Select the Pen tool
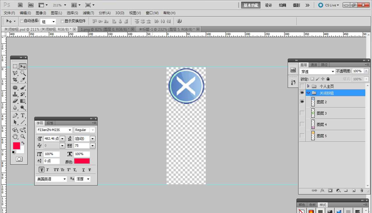372x213 pixels. (x=15, y=115)
